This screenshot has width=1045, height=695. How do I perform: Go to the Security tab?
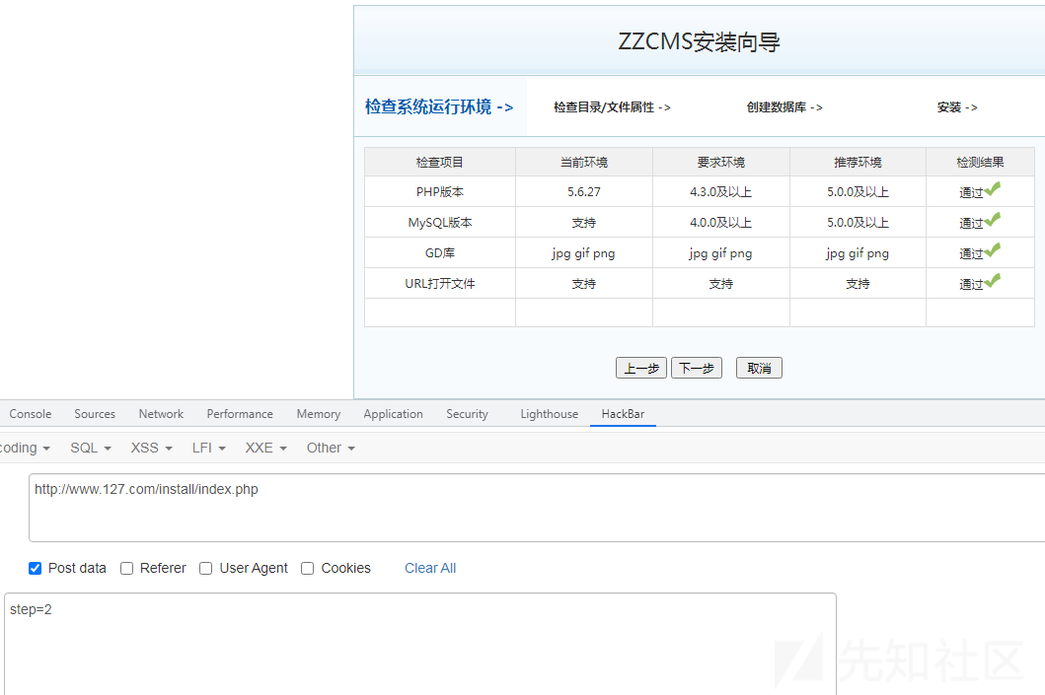tap(467, 414)
